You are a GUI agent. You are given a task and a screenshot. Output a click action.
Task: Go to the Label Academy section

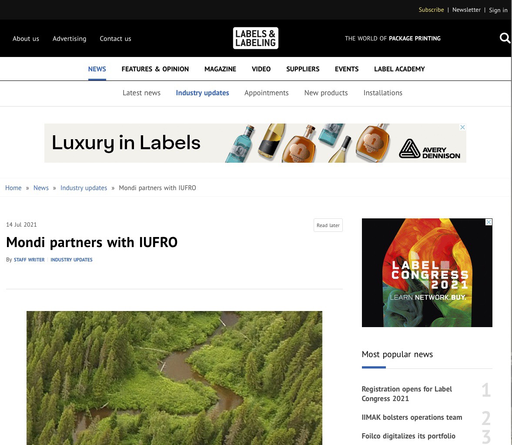(x=399, y=69)
